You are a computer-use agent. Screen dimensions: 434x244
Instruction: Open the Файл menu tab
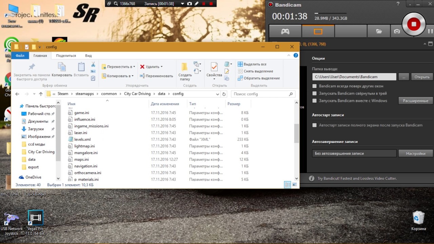[20, 56]
